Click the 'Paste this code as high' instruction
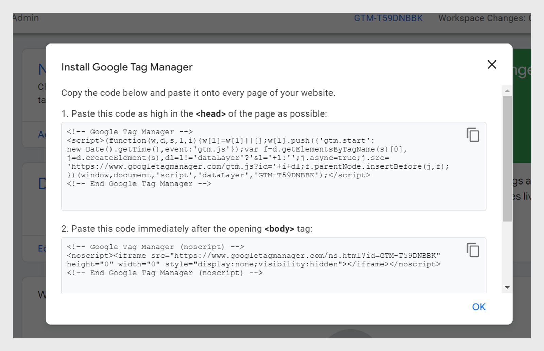The height and width of the screenshot is (351, 544). pyautogui.click(x=194, y=113)
